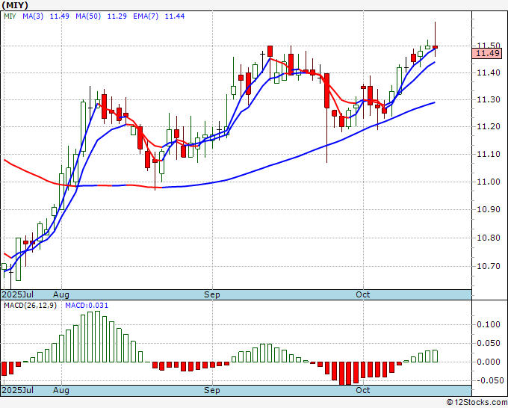Image resolution: width=508 pixels, height=408 pixels.
Task: Click 2025Jul on the price chart axis
Action: tap(17, 294)
